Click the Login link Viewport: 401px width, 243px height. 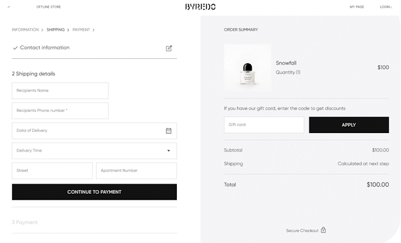[385, 7]
